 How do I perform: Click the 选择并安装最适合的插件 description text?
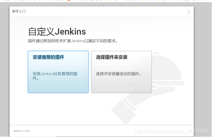119,74
